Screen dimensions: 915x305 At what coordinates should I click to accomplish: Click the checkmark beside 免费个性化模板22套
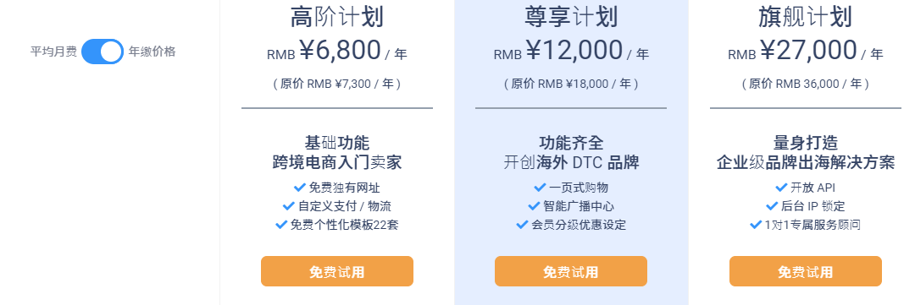280,225
